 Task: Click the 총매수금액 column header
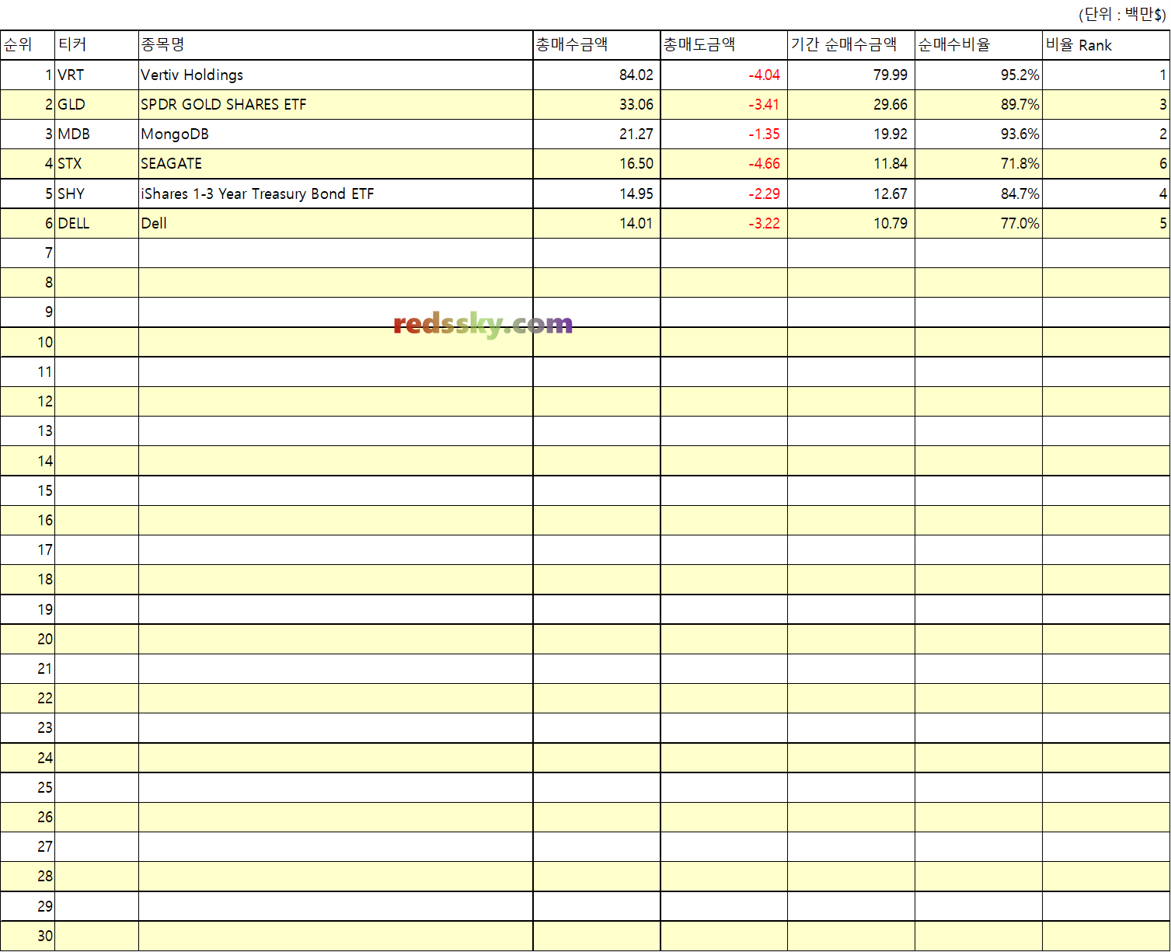coord(597,45)
